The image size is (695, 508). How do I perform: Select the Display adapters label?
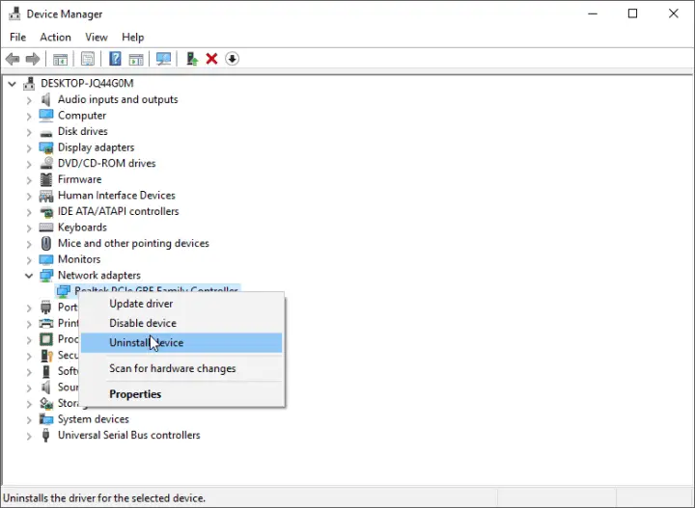pos(97,147)
